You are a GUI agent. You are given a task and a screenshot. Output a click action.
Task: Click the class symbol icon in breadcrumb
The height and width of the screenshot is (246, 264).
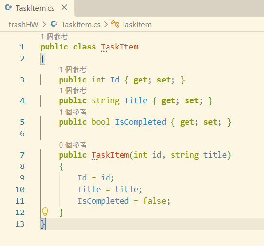click(115, 24)
